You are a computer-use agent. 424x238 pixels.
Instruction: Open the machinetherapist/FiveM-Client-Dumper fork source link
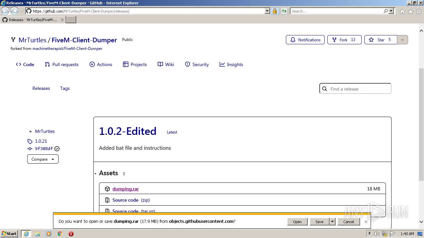coord(67,49)
